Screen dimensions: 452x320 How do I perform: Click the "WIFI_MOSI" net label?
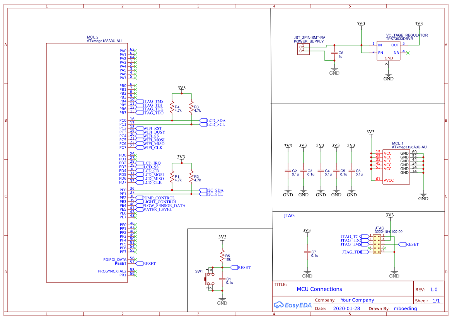tap(154, 140)
